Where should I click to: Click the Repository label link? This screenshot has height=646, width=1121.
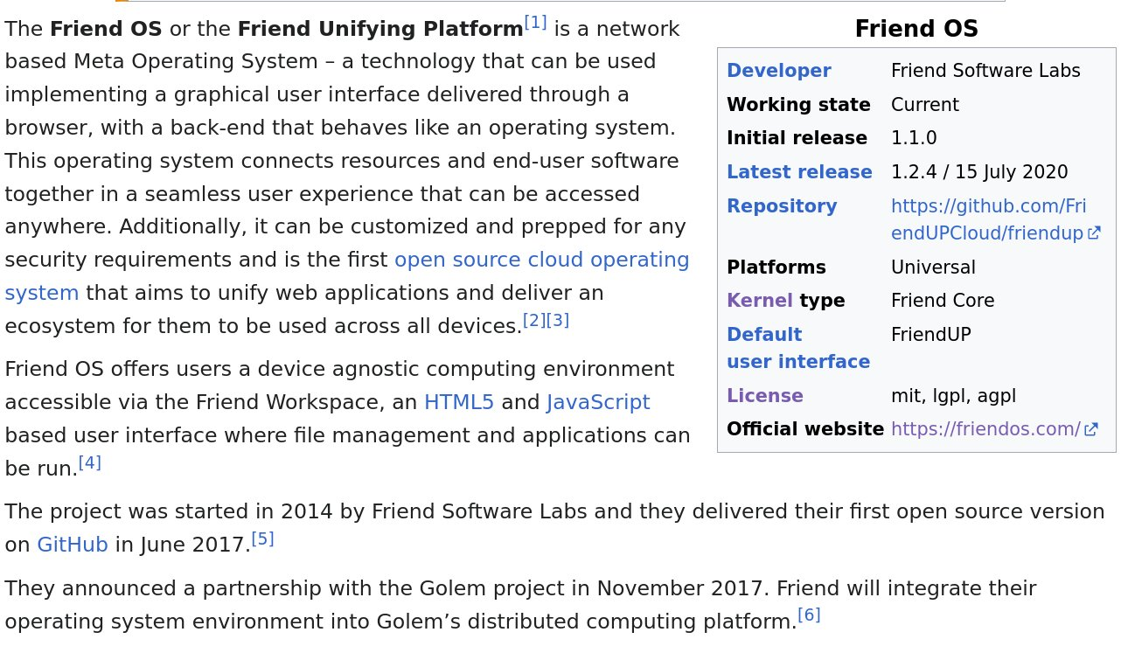point(781,206)
